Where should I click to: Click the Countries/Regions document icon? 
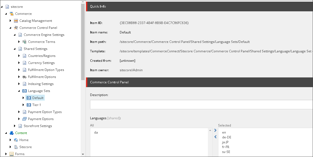24,56
